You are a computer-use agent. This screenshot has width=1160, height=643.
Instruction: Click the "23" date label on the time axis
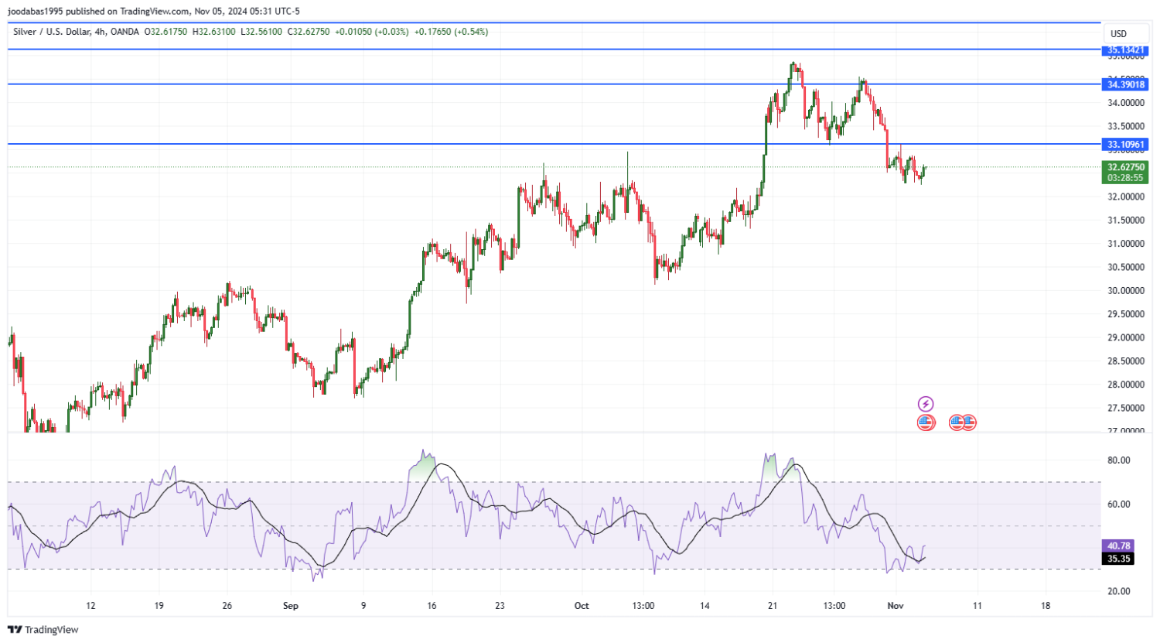(500, 606)
